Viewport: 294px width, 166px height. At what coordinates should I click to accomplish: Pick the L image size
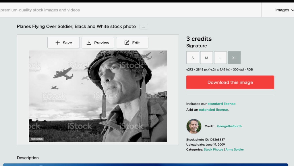[220, 58]
